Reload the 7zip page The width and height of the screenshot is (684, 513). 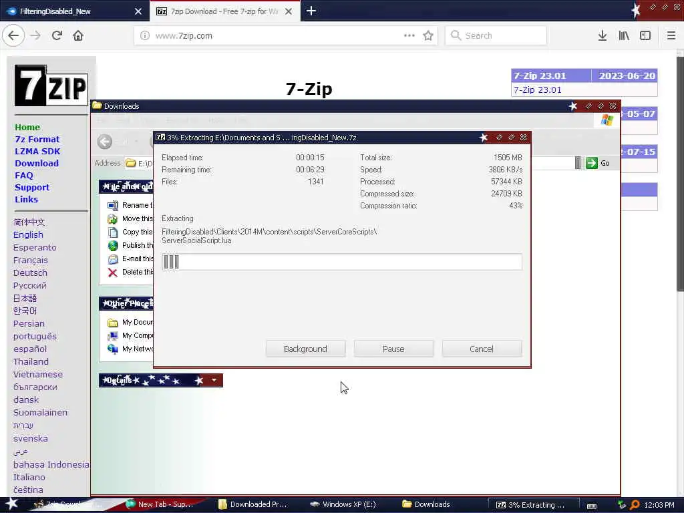pyautogui.click(x=57, y=35)
